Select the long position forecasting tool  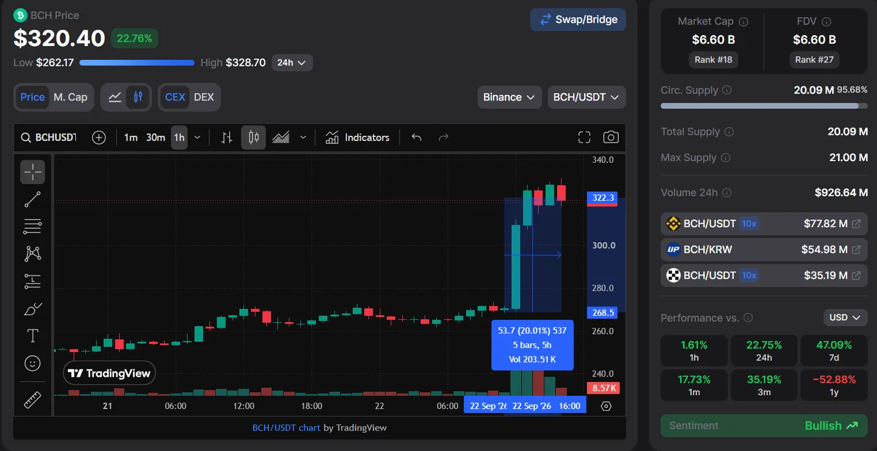pos(33,281)
